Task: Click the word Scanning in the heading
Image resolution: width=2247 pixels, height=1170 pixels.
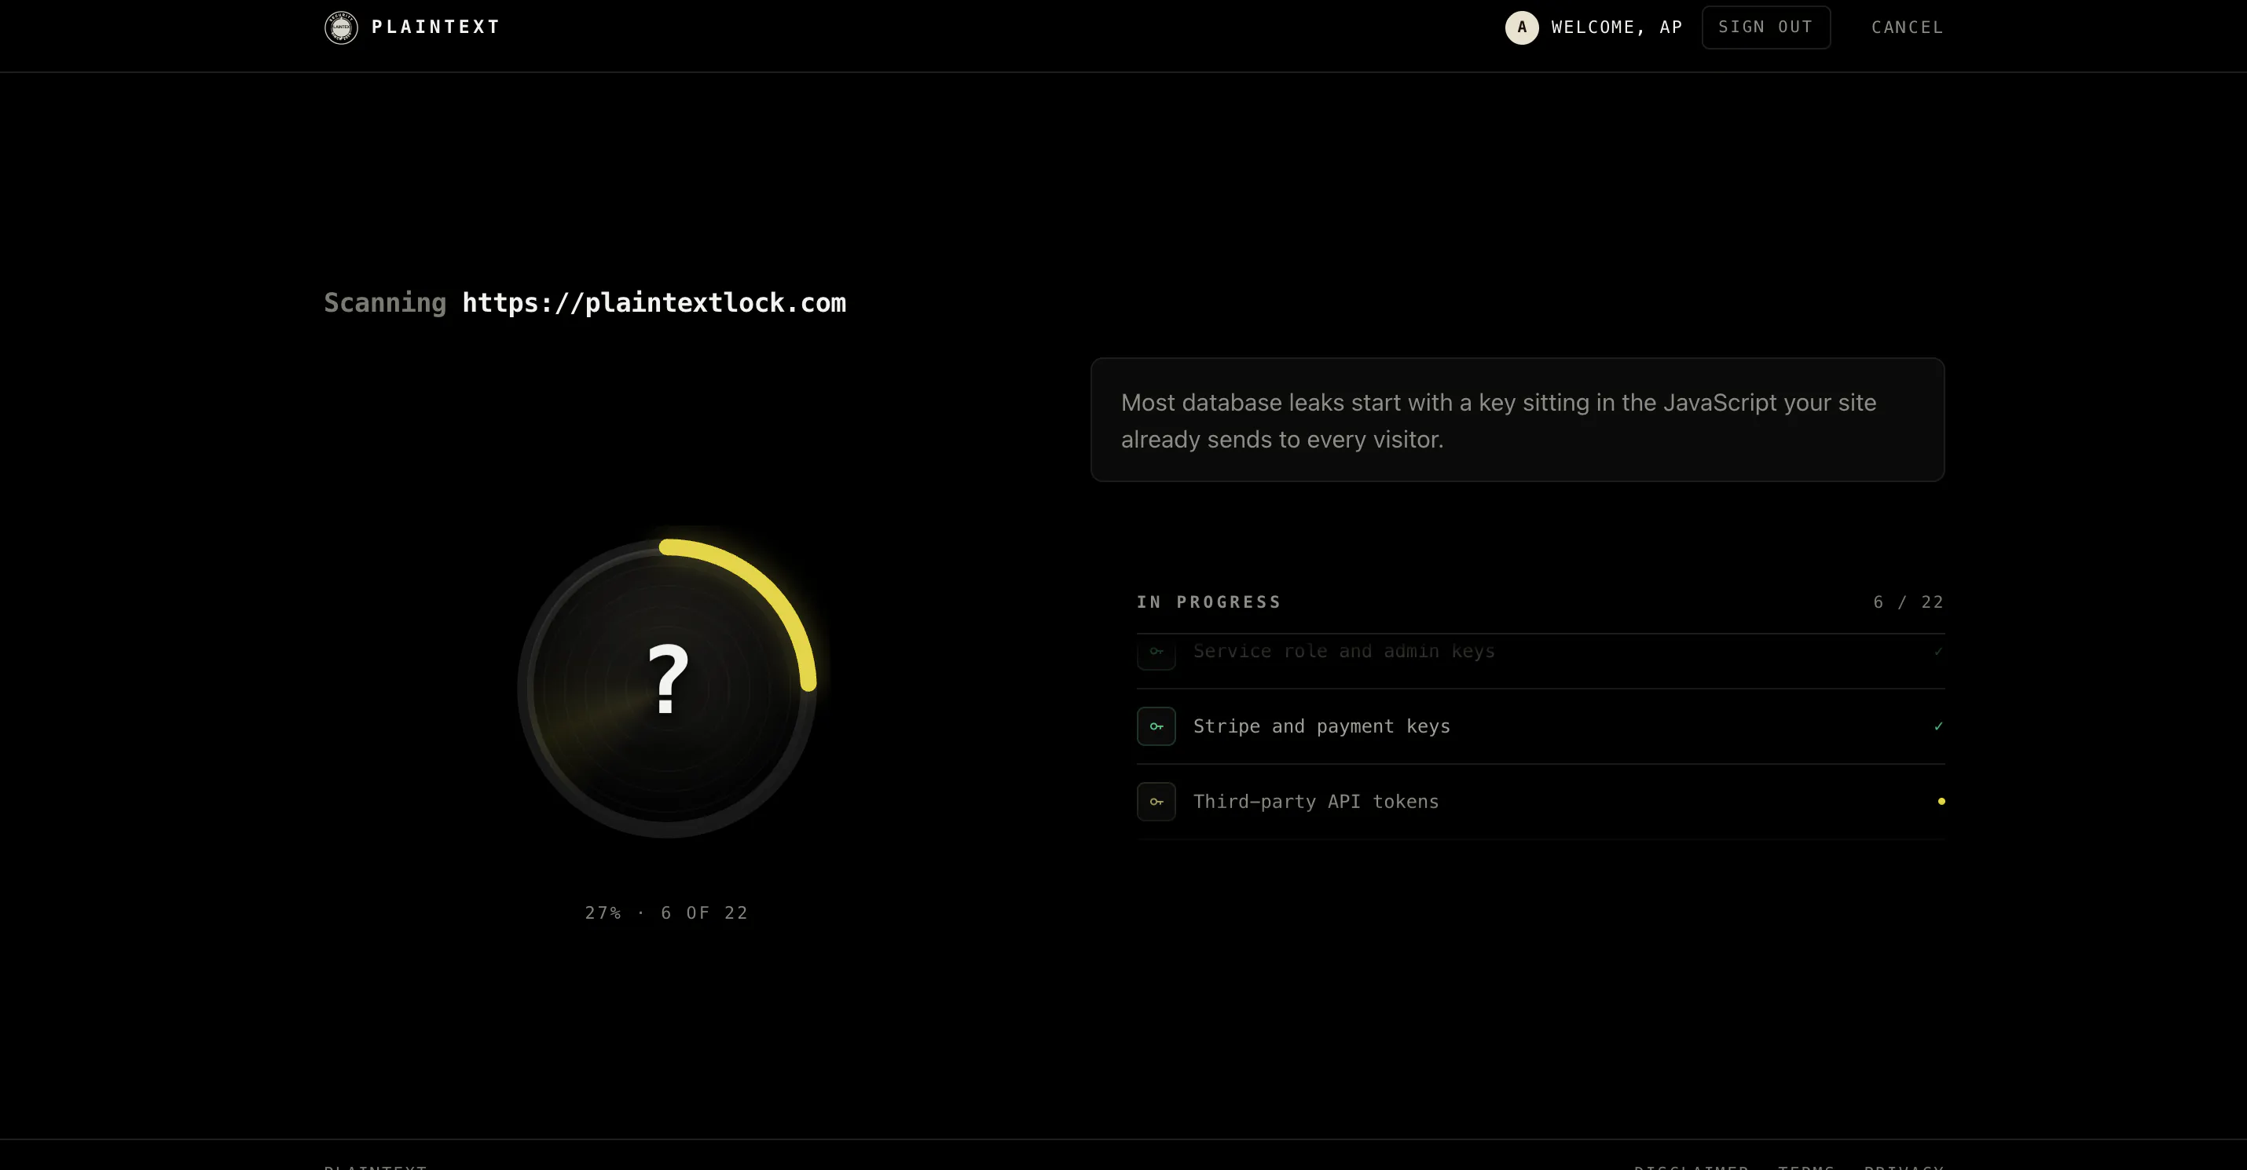Action: point(385,302)
